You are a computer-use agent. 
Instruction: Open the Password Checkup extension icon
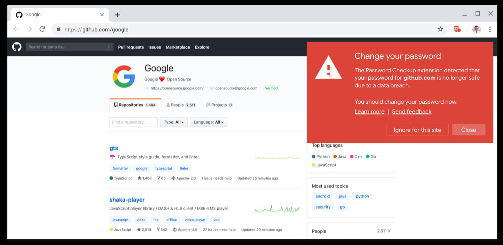[457, 29]
